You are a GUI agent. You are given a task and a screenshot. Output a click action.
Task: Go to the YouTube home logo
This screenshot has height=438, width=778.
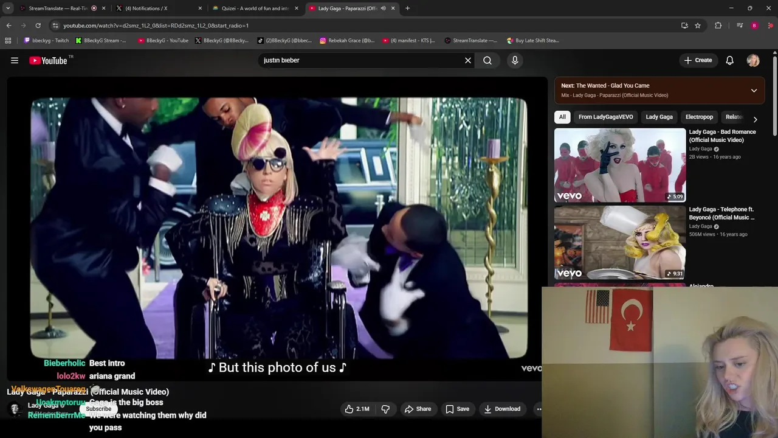tap(48, 60)
